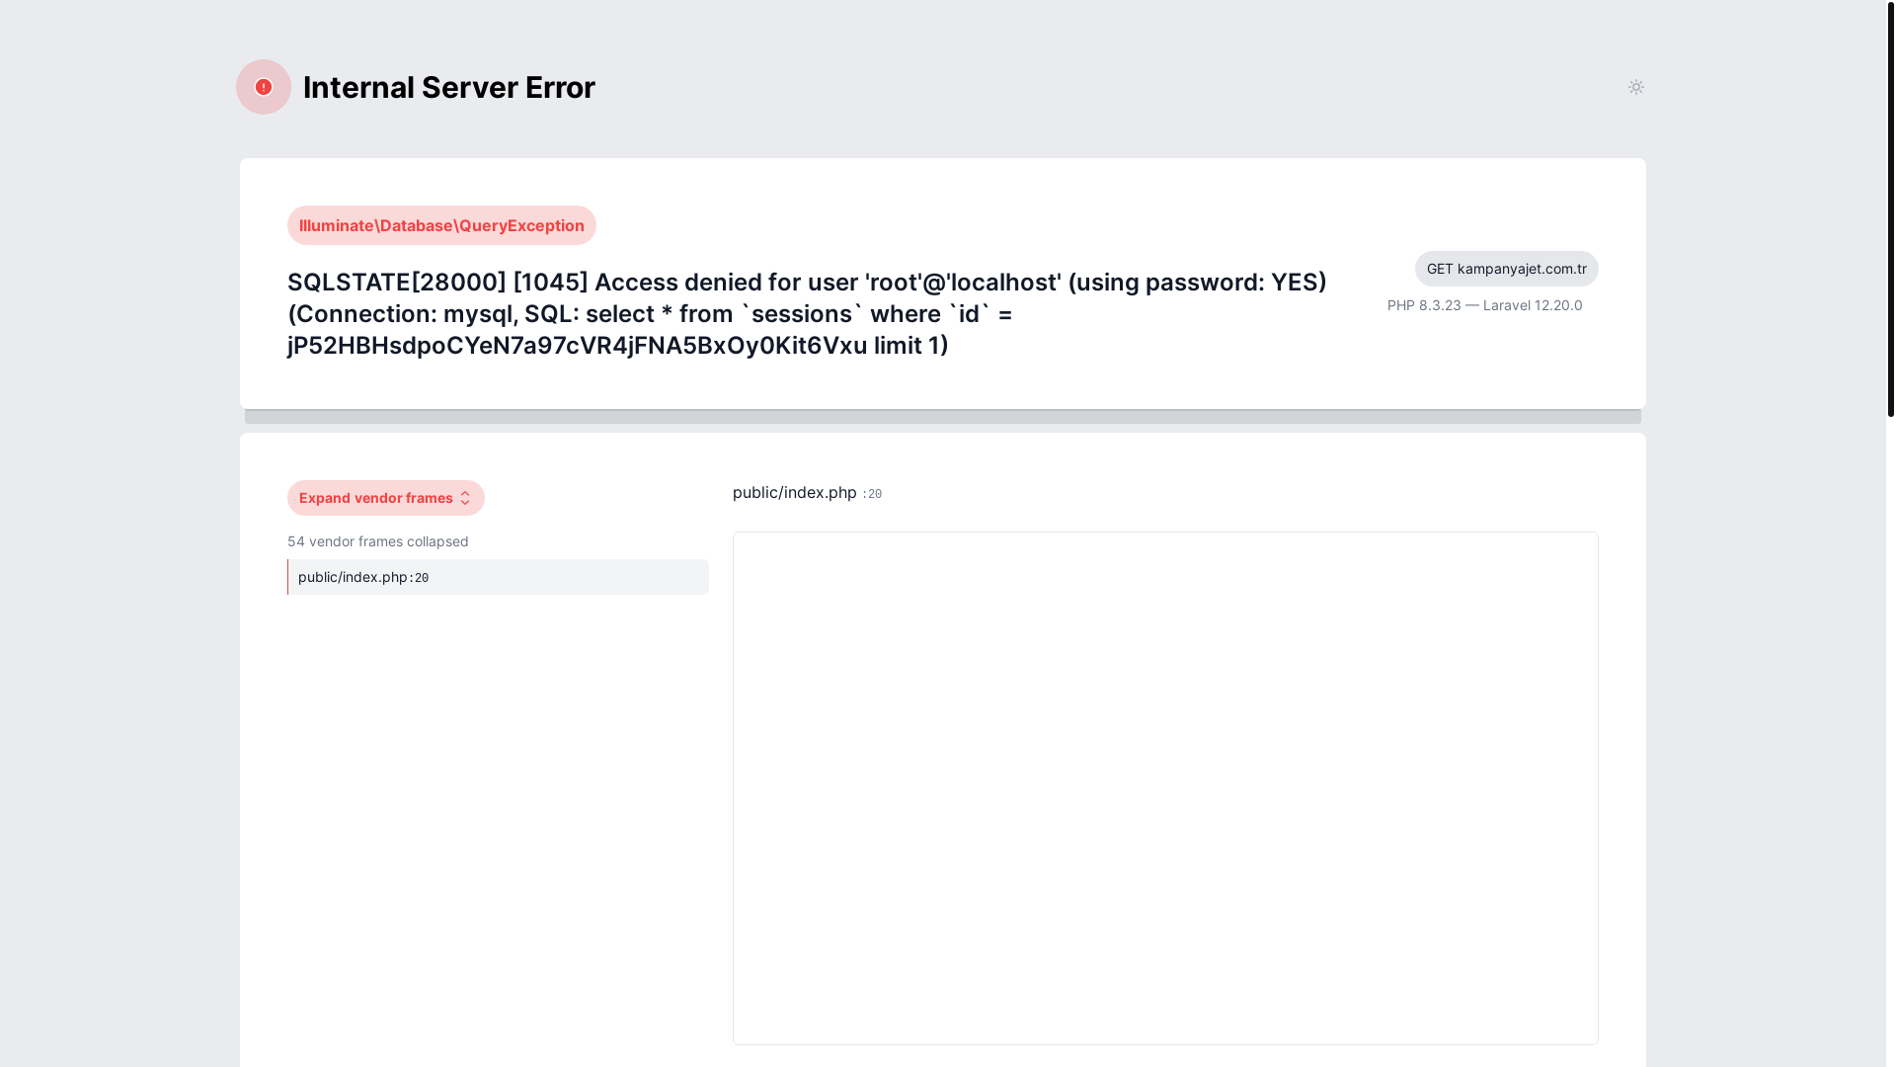The image size is (1896, 1067).
Task: Click inside the empty code preview pane
Action: 1165,788
